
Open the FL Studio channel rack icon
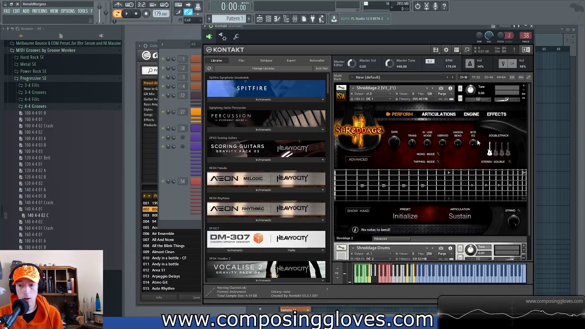268,18
